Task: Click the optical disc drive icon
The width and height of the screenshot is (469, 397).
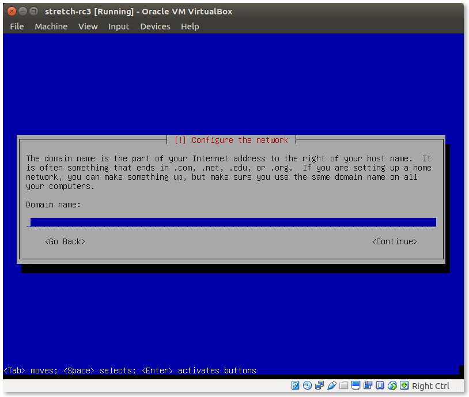Action: tap(307, 385)
